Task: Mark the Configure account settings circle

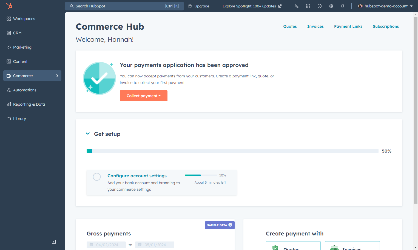Action: 97,177
